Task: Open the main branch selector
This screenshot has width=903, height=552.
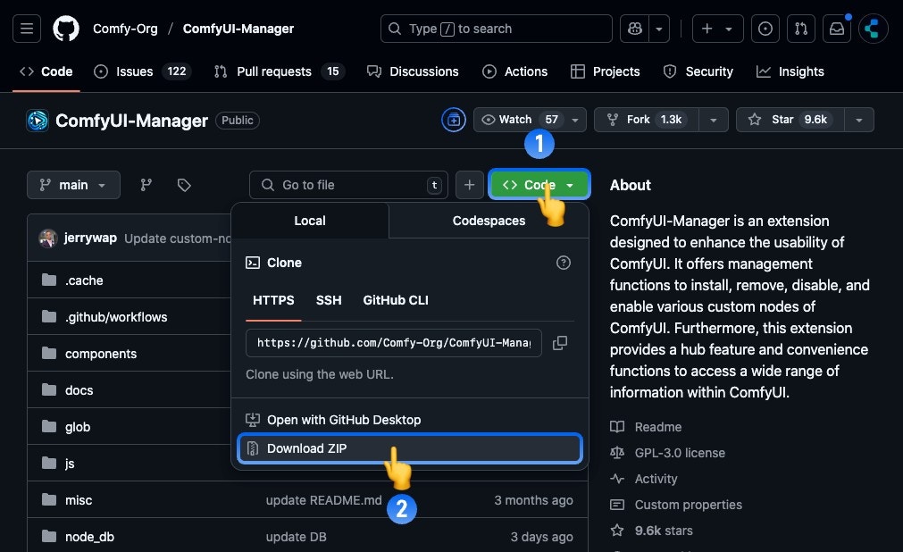Action: point(74,185)
